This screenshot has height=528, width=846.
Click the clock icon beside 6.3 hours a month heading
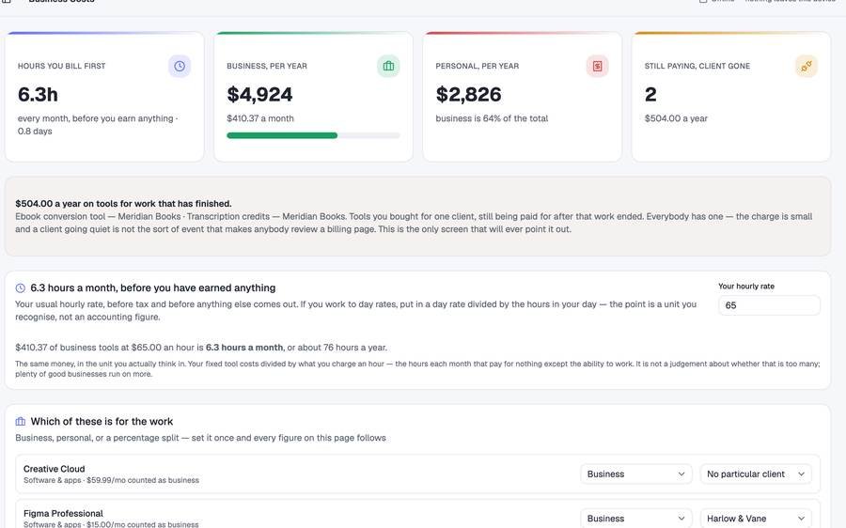[x=21, y=288]
